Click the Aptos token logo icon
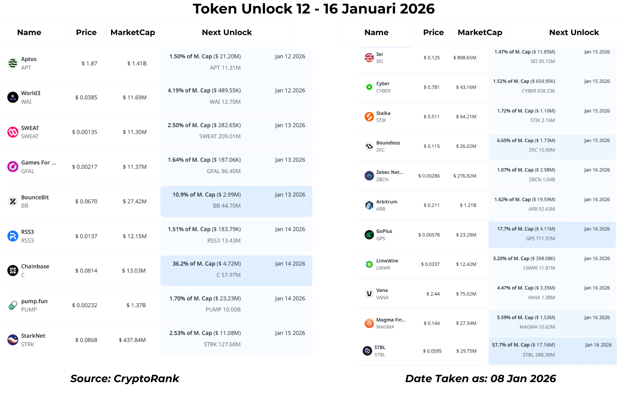This screenshot has width=623, height=396. [13, 63]
